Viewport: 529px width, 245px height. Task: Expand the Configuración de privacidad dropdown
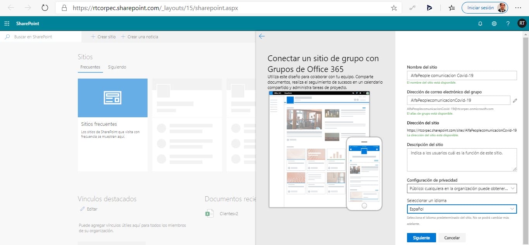point(462,188)
